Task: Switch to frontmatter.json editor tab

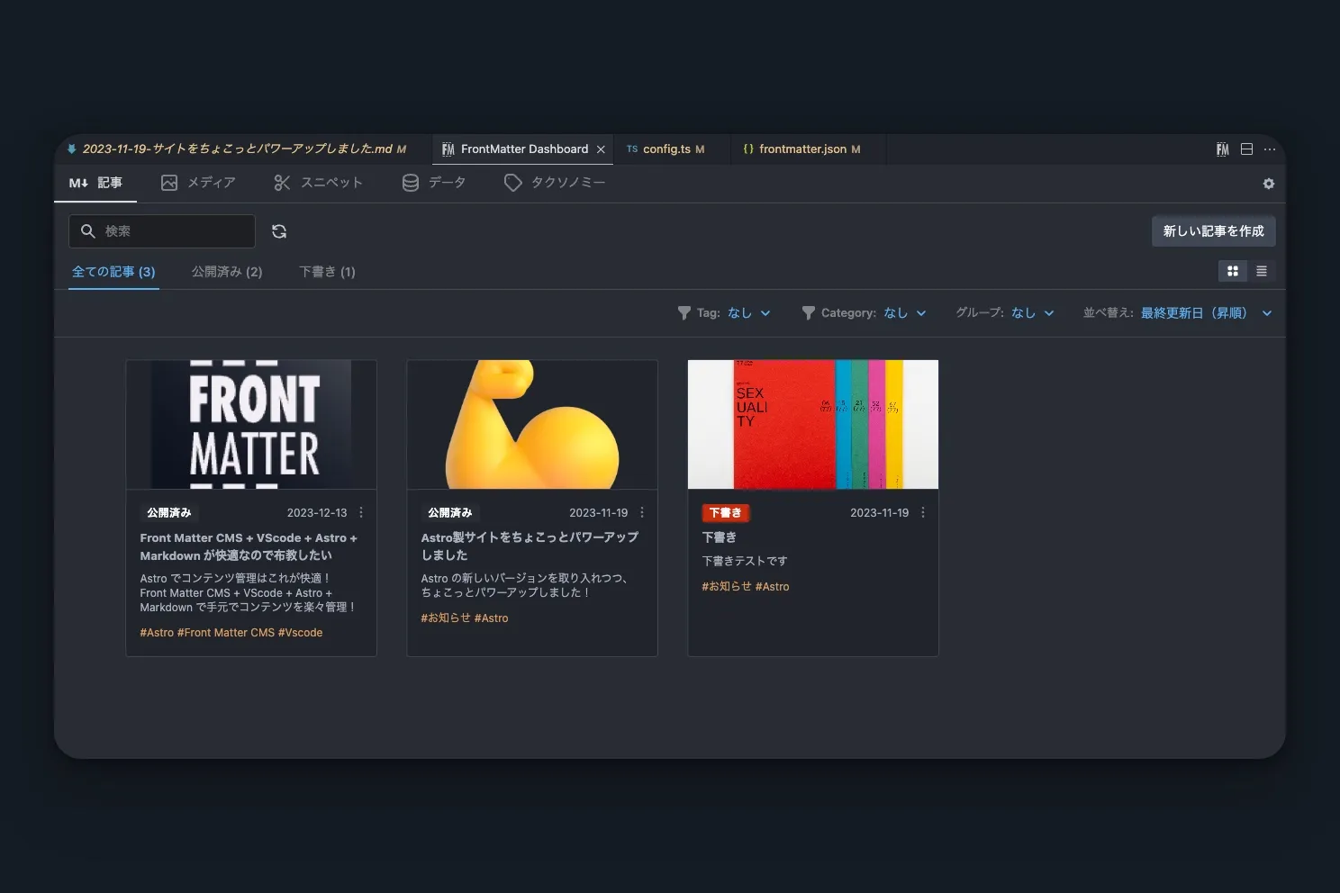Action: point(809,149)
